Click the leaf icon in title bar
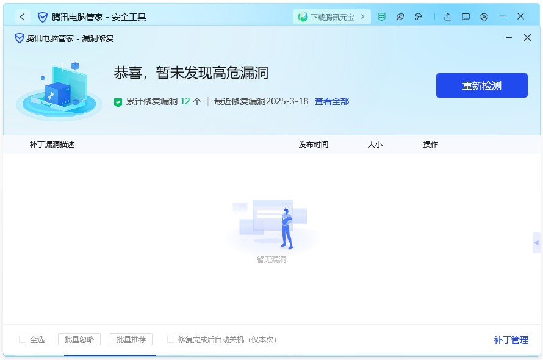The height and width of the screenshot is (360, 543). 400,16
